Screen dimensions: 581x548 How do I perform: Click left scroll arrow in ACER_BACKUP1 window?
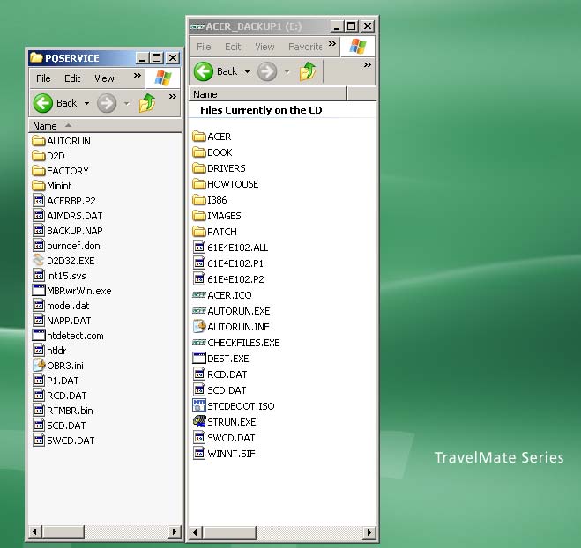(x=195, y=533)
